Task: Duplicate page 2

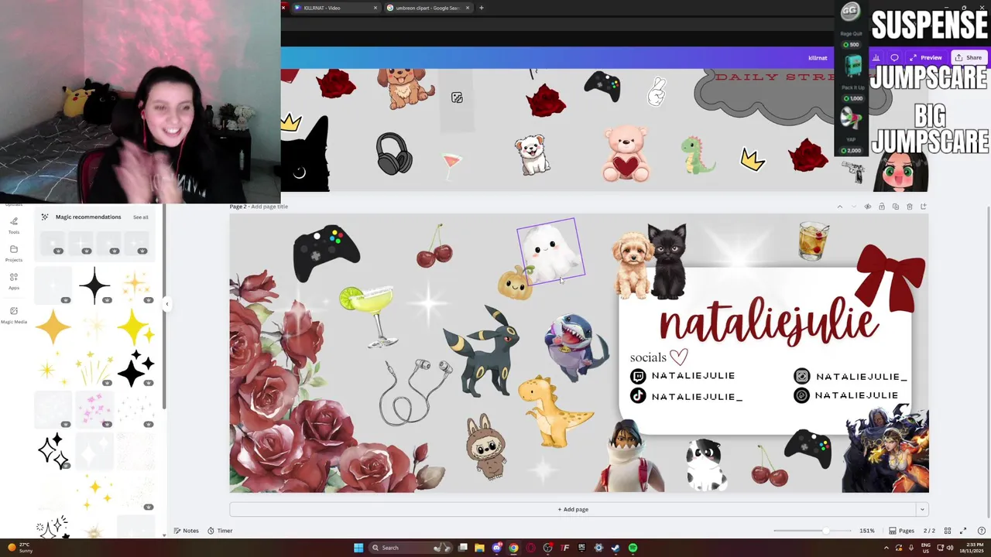Action: point(895,207)
